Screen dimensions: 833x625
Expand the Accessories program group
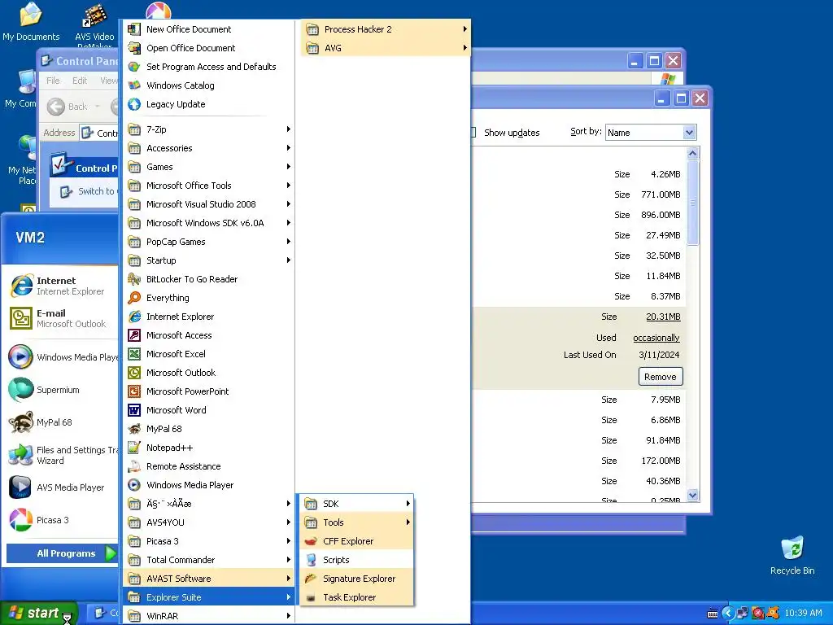[x=209, y=148]
